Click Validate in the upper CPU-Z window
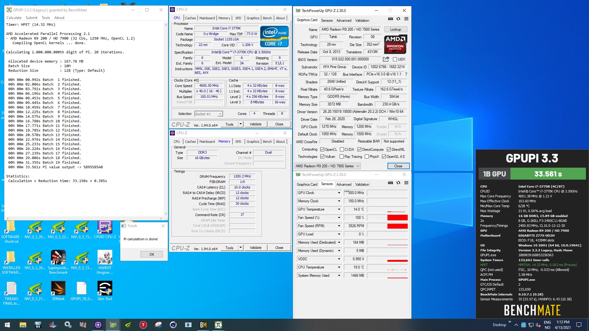Image resolution: width=589 pixels, height=331 pixels. pos(256,124)
